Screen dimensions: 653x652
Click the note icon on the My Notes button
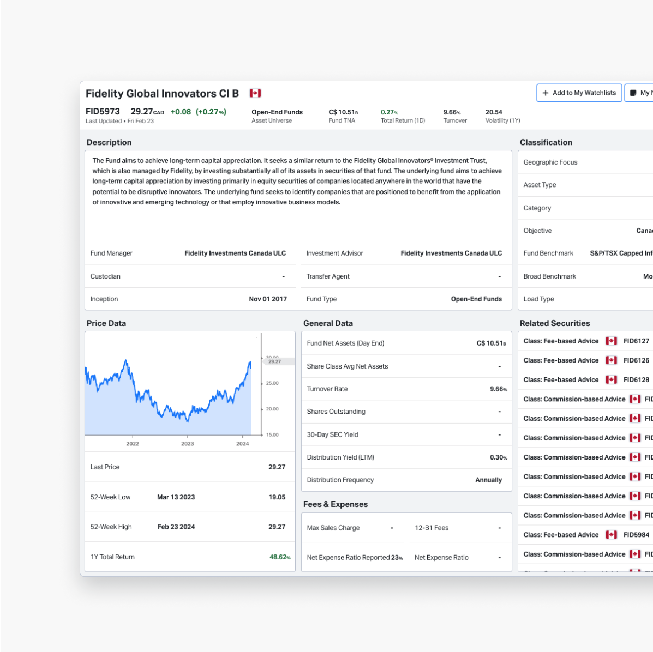(633, 93)
